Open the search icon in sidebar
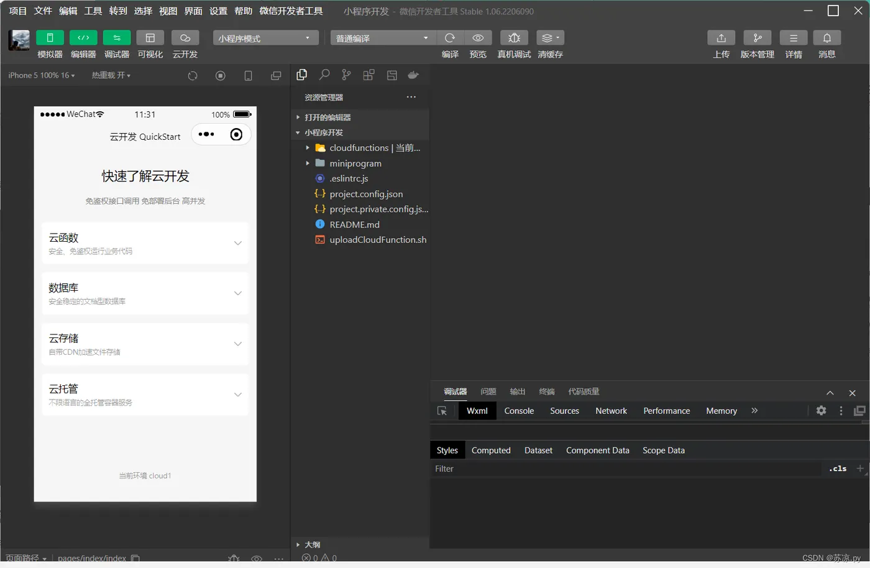Screen dimensions: 870x568 click(324, 75)
